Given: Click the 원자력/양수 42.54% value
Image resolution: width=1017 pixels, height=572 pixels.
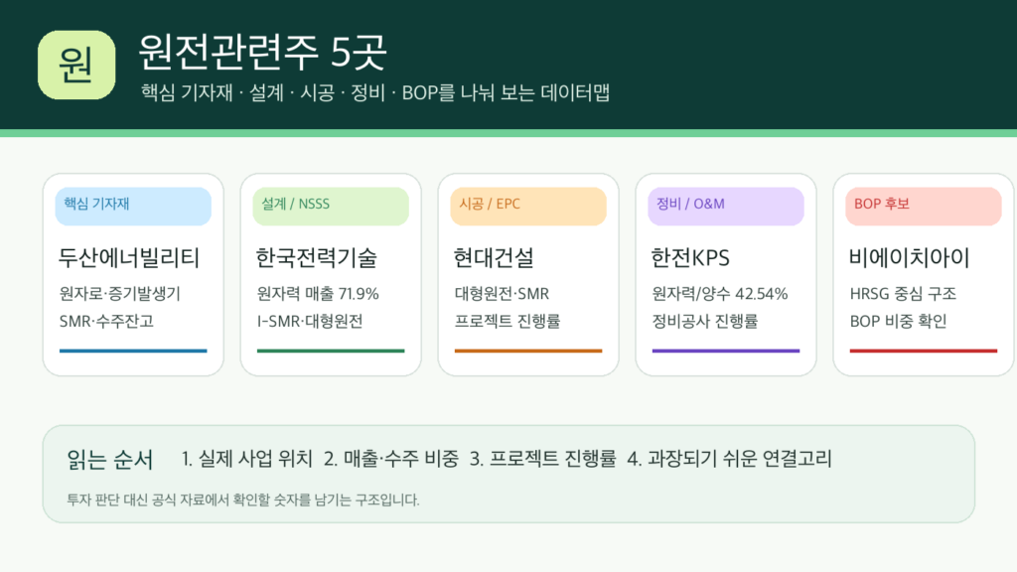Looking at the screenshot, I should [x=720, y=294].
